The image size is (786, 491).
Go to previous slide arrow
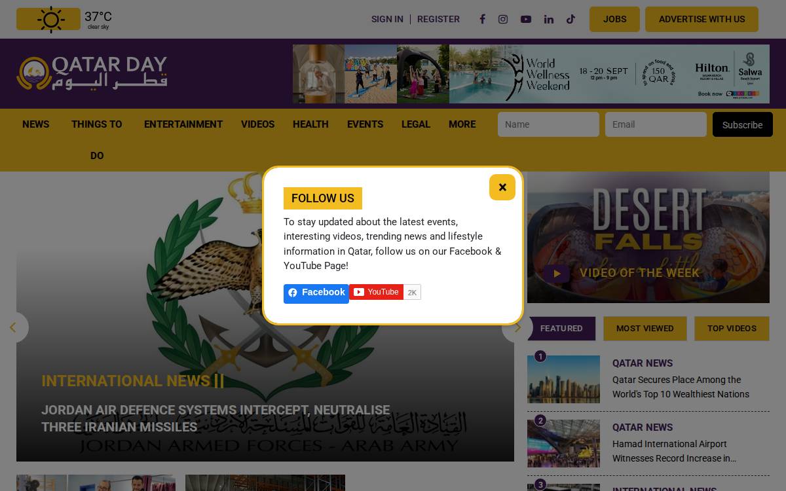12,327
